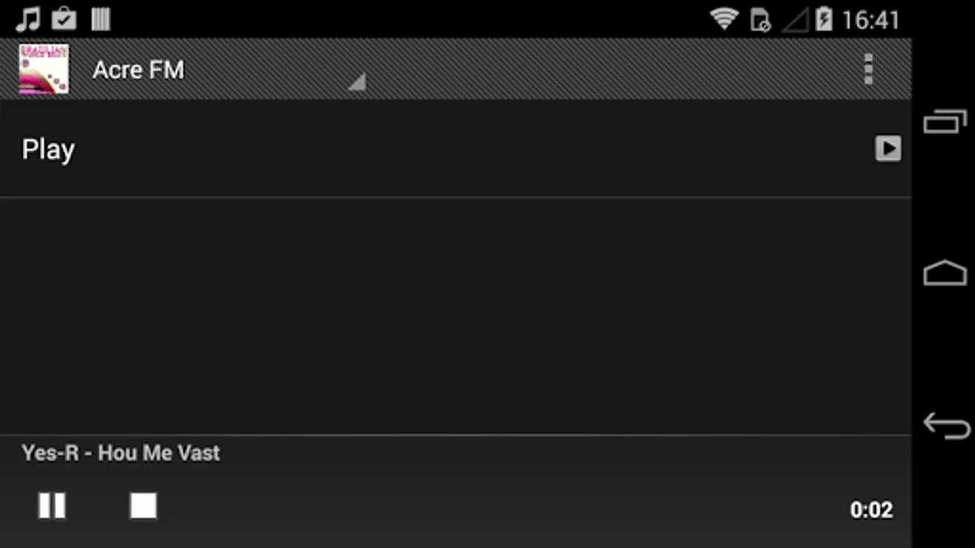Tap the pink station artwork thumbnail
Screen dimensions: 975x548
[x=43, y=69]
